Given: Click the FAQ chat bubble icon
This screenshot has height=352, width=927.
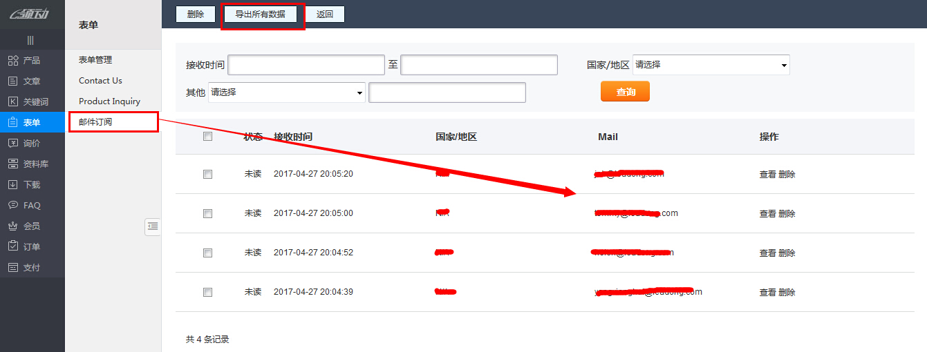Looking at the screenshot, I should [12, 206].
